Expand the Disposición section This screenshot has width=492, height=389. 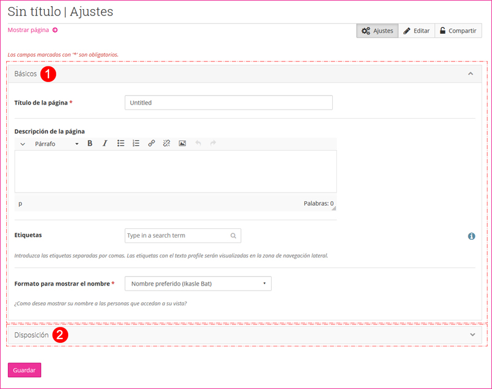tap(472, 335)
